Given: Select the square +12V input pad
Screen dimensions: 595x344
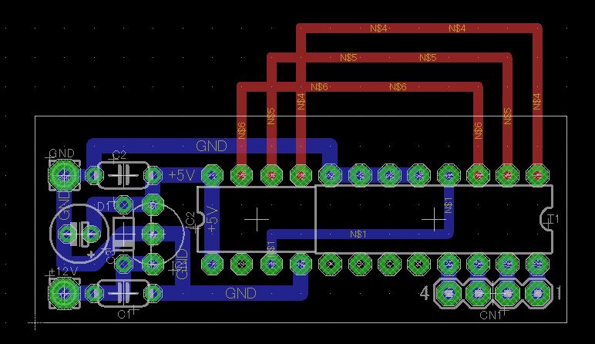Looking at the screenshot, I should click(x=62, y=293).
